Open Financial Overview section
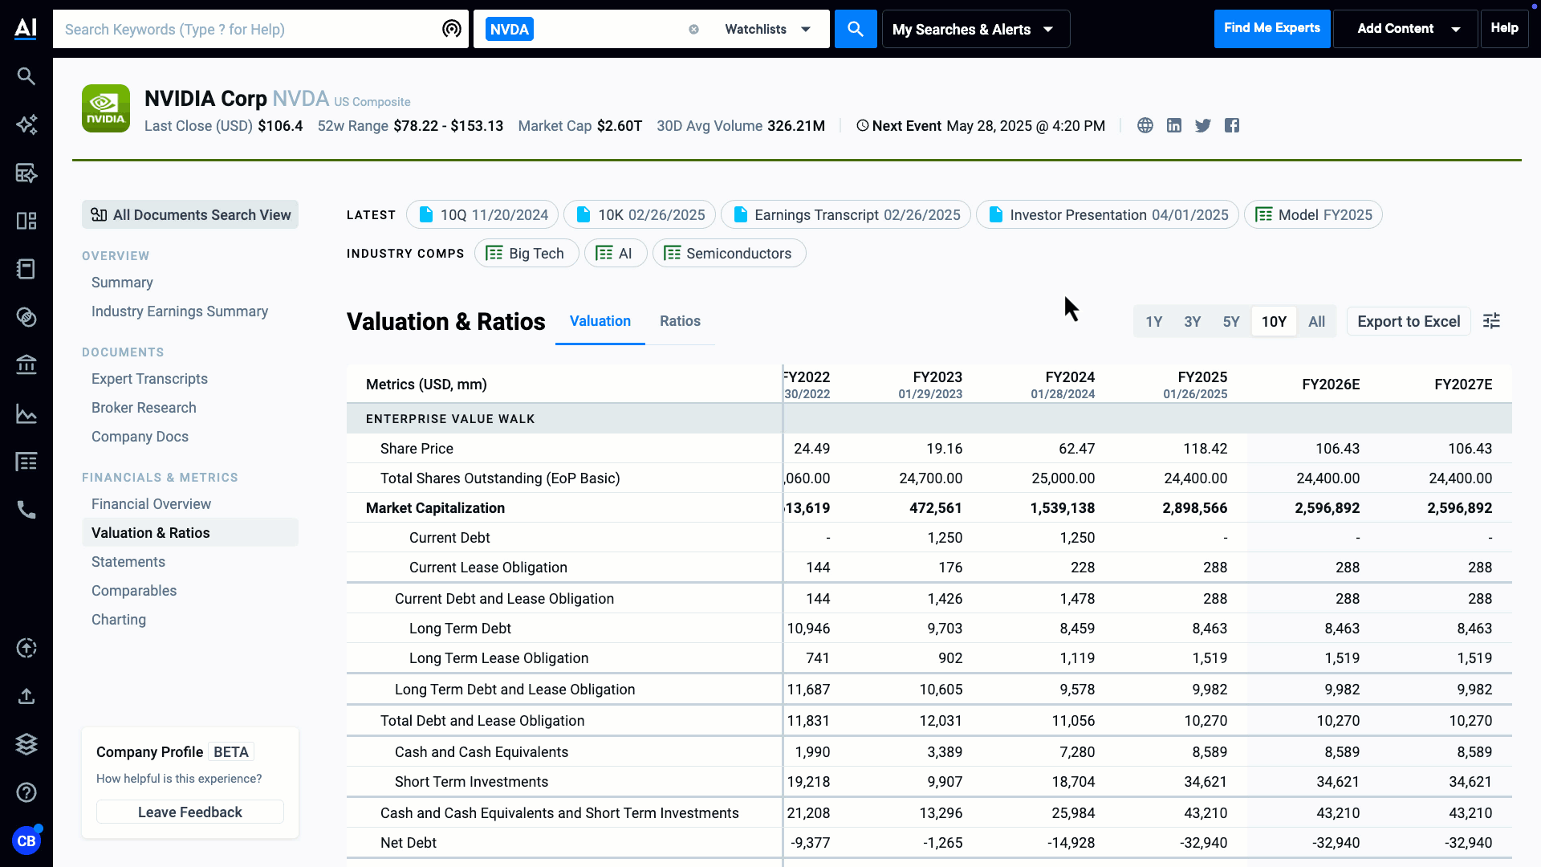The width and height of the screenshot is (1541, 867). click(x=151, y=504)
